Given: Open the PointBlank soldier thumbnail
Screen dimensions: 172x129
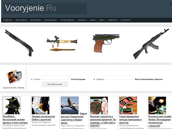Looking at the screenshot, I should (11, 105).
